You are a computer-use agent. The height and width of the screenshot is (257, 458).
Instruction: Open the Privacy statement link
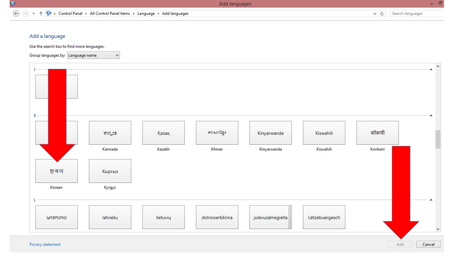point(45,245)
